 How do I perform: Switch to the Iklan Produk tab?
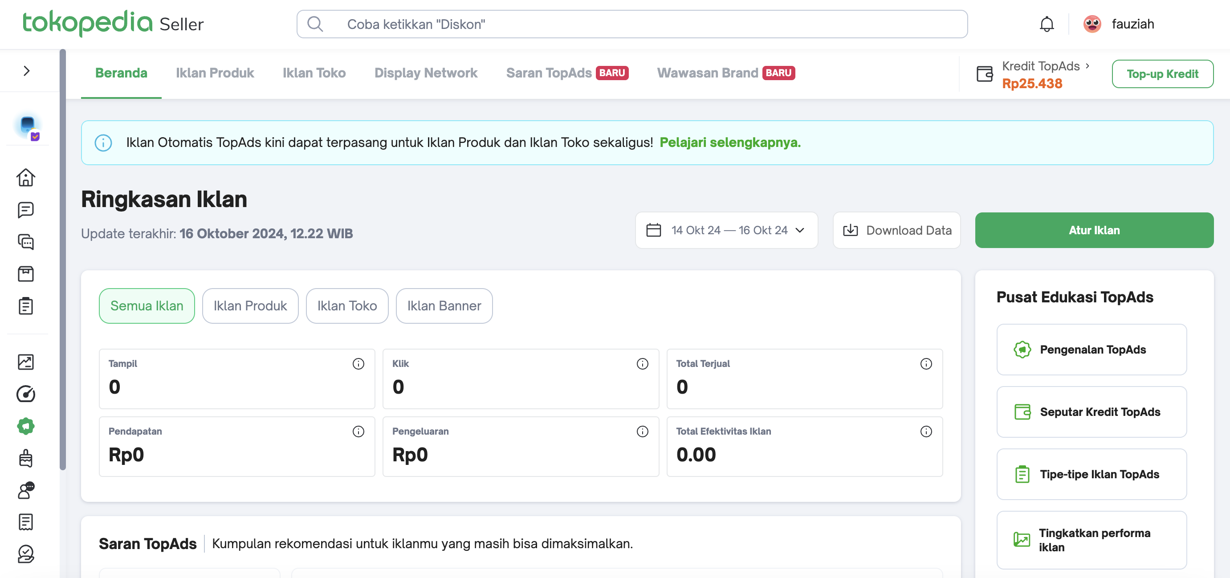[214, 73]
